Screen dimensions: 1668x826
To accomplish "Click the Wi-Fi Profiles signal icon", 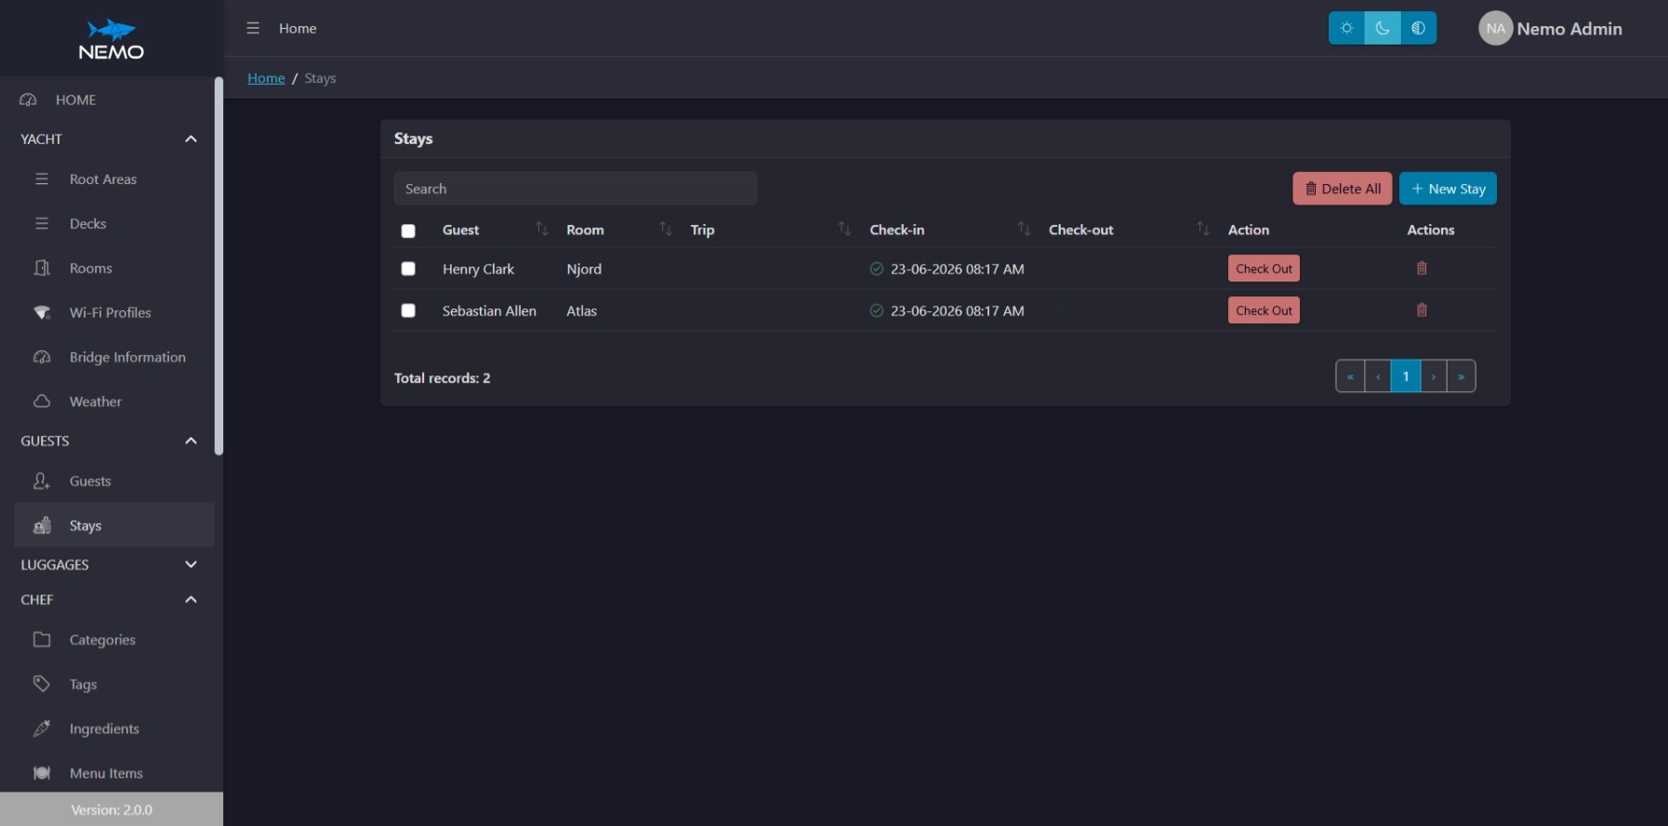I will [42, 312].
